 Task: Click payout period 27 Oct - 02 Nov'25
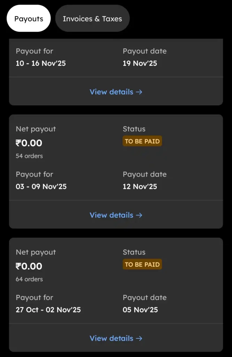48,310
